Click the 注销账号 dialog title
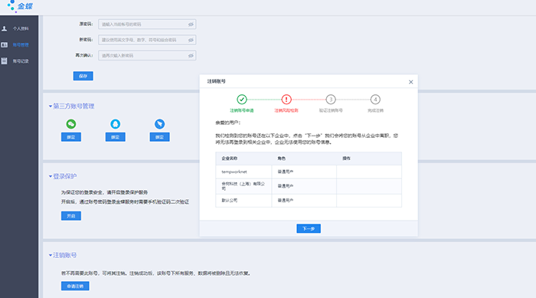 click(217, 81)
